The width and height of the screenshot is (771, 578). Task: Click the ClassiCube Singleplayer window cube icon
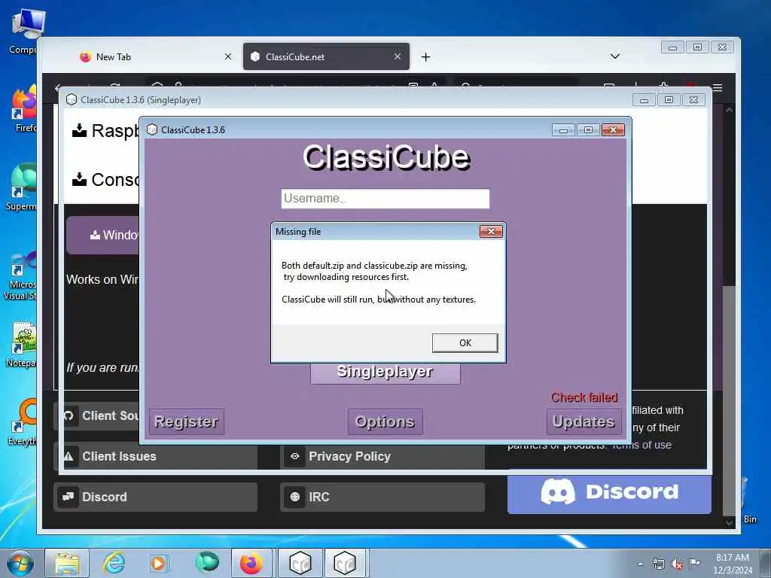point(72,100)
